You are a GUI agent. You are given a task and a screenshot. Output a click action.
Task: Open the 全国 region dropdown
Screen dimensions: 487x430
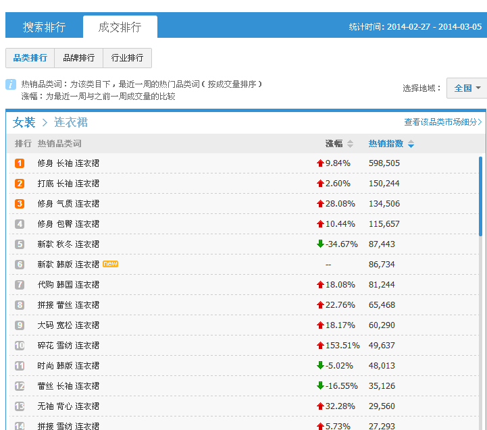tap(467, 88)
